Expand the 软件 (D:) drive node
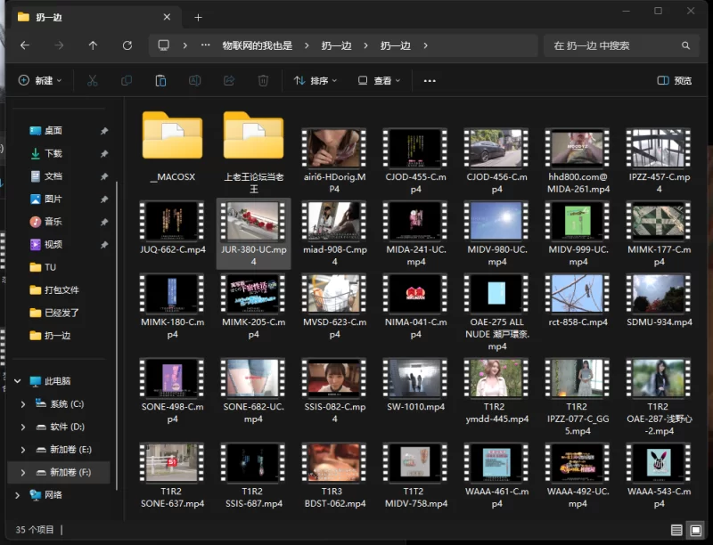713x545 pixels. click(23, 427)
